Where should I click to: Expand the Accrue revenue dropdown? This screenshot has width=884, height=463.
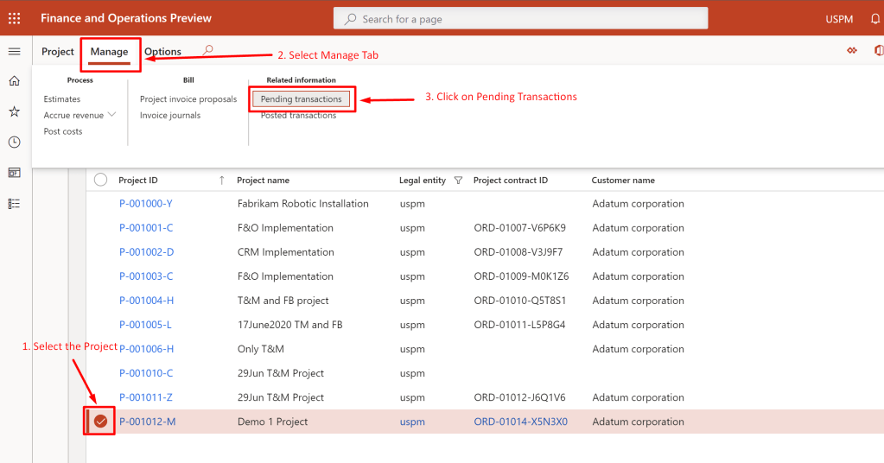pos(112,115)
